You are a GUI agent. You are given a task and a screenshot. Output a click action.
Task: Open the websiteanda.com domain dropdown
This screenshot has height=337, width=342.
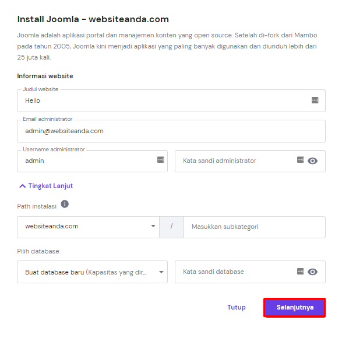[x=89, y=227]
